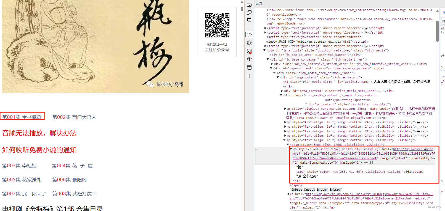The image size is (445, 211).
Task: Expand ellipsis of wx_row_immersive_stream_wrap div
Action: pyautogui.click(x=414, y=64)
